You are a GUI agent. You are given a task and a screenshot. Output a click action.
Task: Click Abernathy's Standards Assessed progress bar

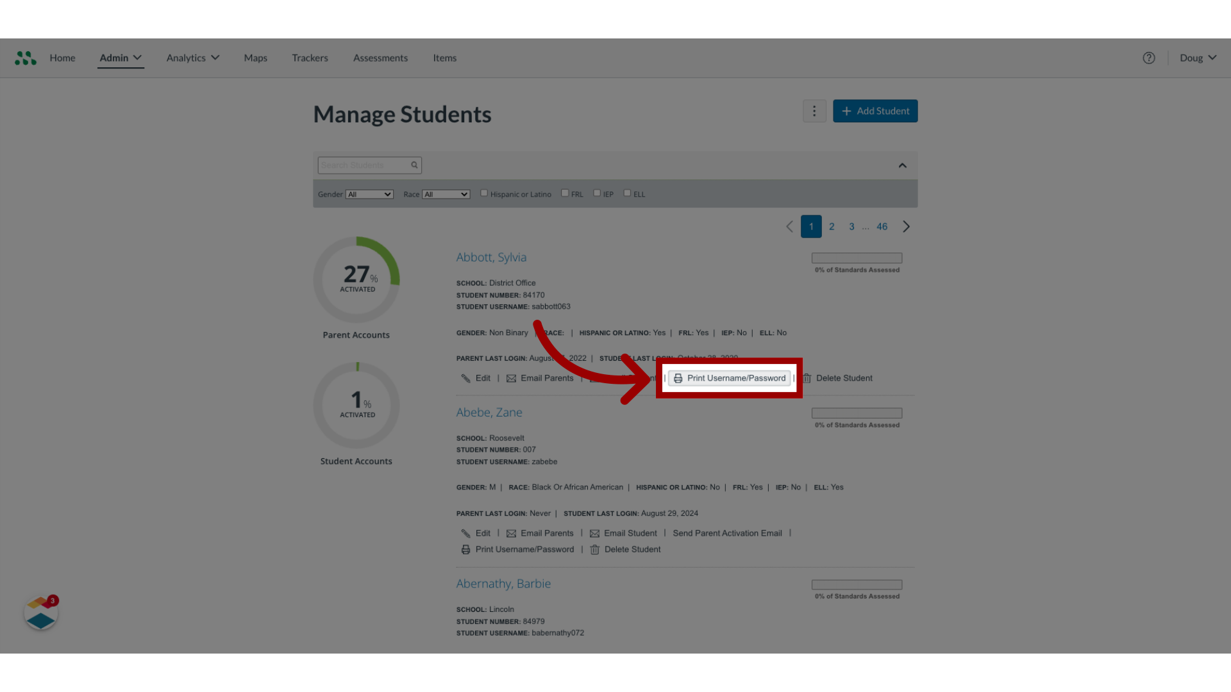coord(857,585)
